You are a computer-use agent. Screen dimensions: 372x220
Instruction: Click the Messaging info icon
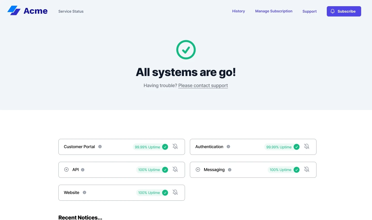point(230,170)
